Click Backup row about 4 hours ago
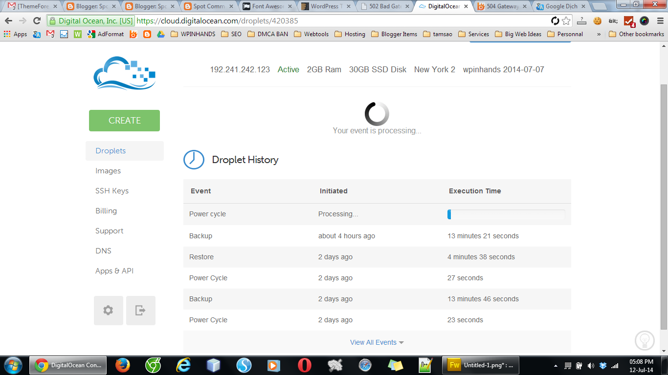 click(x=377, y=236)
